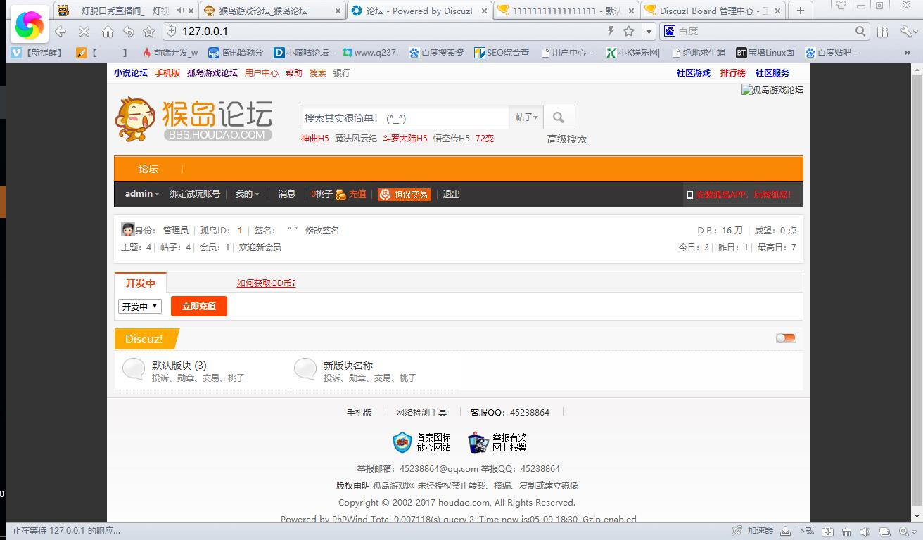This screenshot has width=923, height=540.
Task: Bookmark this page with address bar star
Action: coord(629,31)
